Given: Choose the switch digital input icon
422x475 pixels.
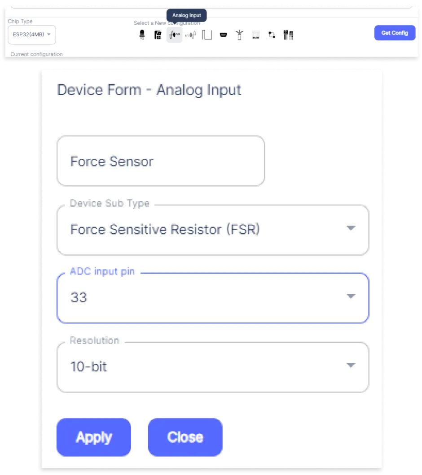Looking at the screenshot, I should click(158, 35).
